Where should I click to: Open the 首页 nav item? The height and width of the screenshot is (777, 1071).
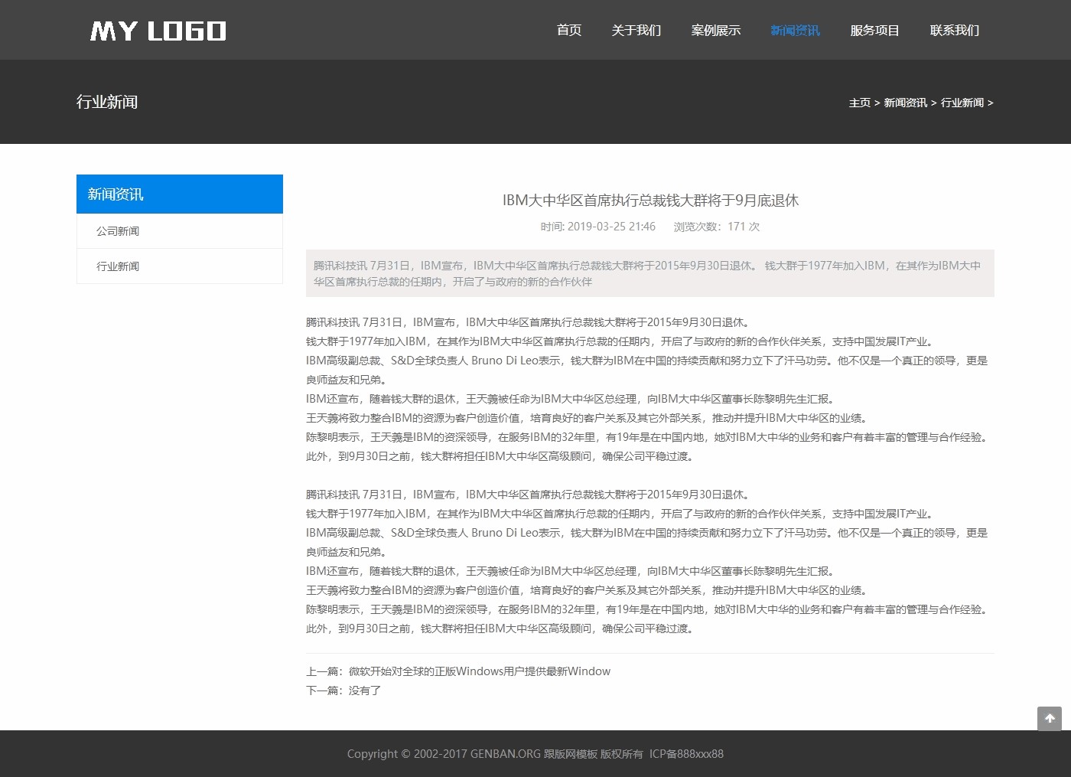(x=569, y=31)
